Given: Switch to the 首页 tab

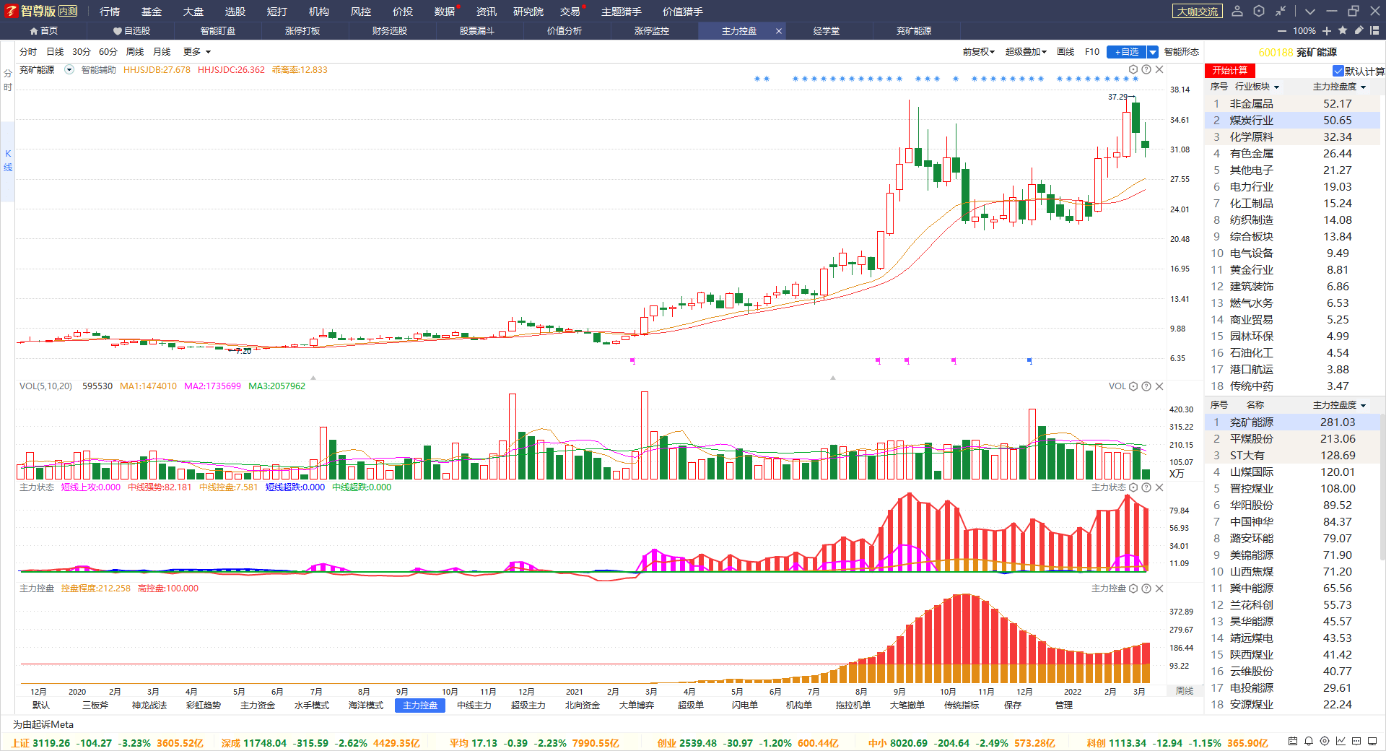Looking at the screenshot, I should click(43, 31).
